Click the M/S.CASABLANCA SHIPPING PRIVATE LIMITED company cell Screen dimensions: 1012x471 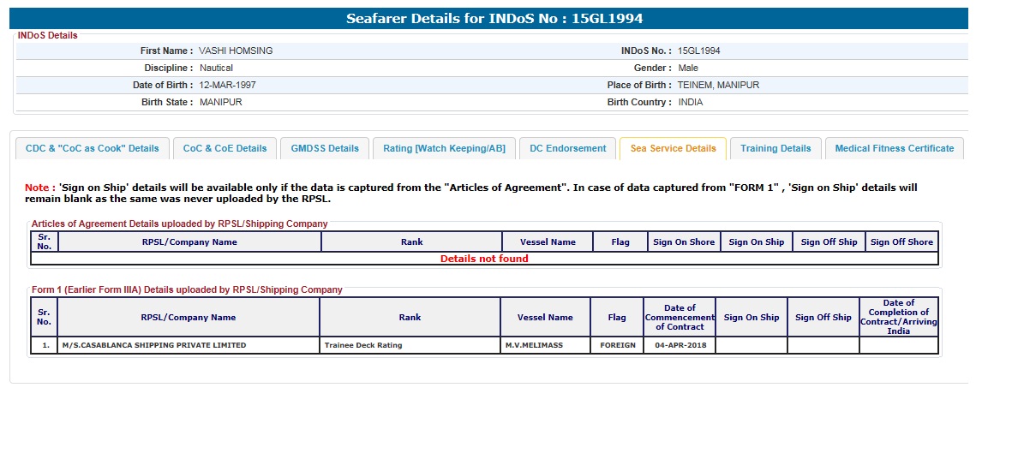tap(154, 345)
